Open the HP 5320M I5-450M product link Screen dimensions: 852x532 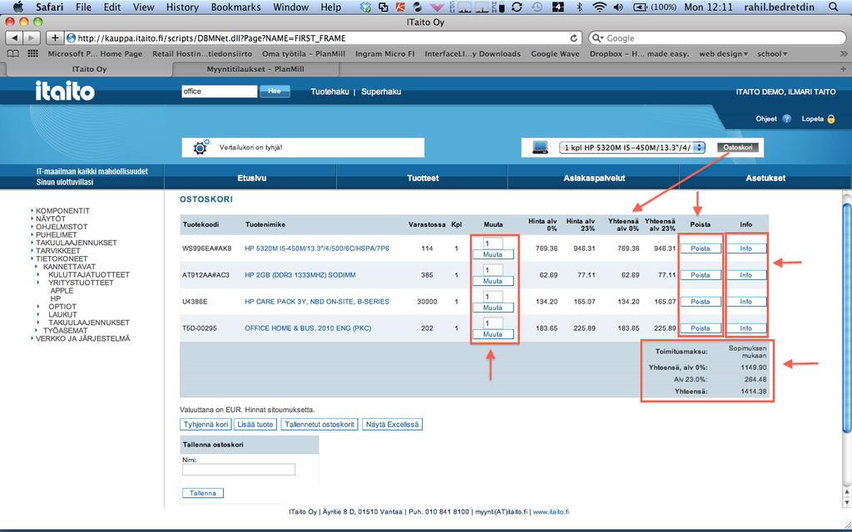(x=317, y=249)
